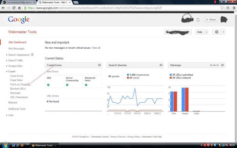Close the Webmaster Tools tab
The width and height of the screenshot is (237, 148).
point(70,2)
